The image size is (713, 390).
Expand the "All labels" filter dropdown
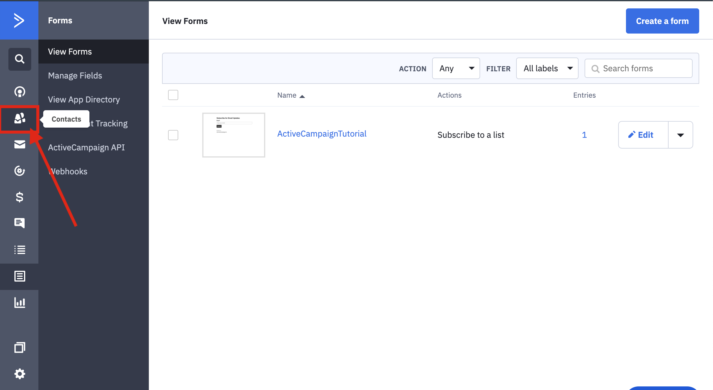pos(547,69)
